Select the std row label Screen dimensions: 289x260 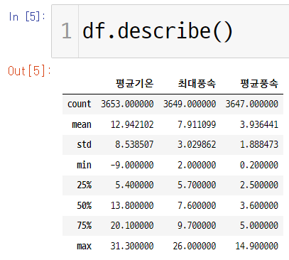point(84,144)
